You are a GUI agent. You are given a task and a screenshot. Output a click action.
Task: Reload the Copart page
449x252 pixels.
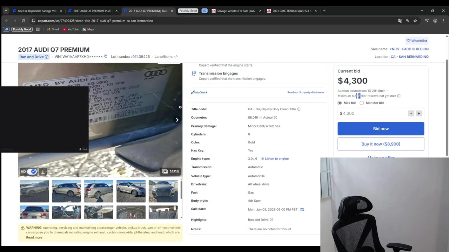tap(23, 21)
